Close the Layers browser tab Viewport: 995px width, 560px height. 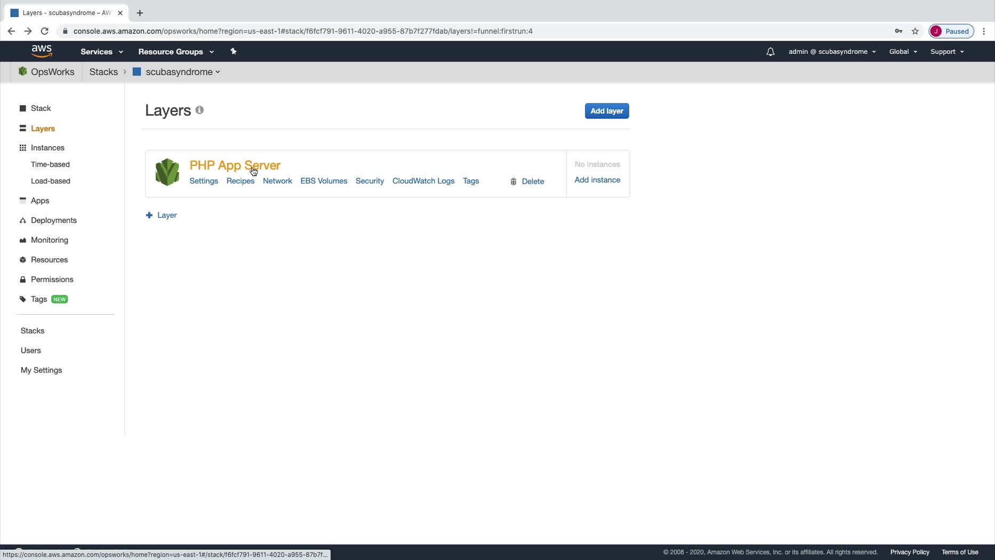pyautogui.click(x=120, y=13)
